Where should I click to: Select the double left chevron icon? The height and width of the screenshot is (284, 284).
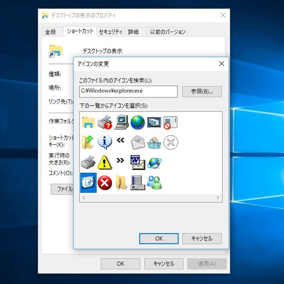121,140
